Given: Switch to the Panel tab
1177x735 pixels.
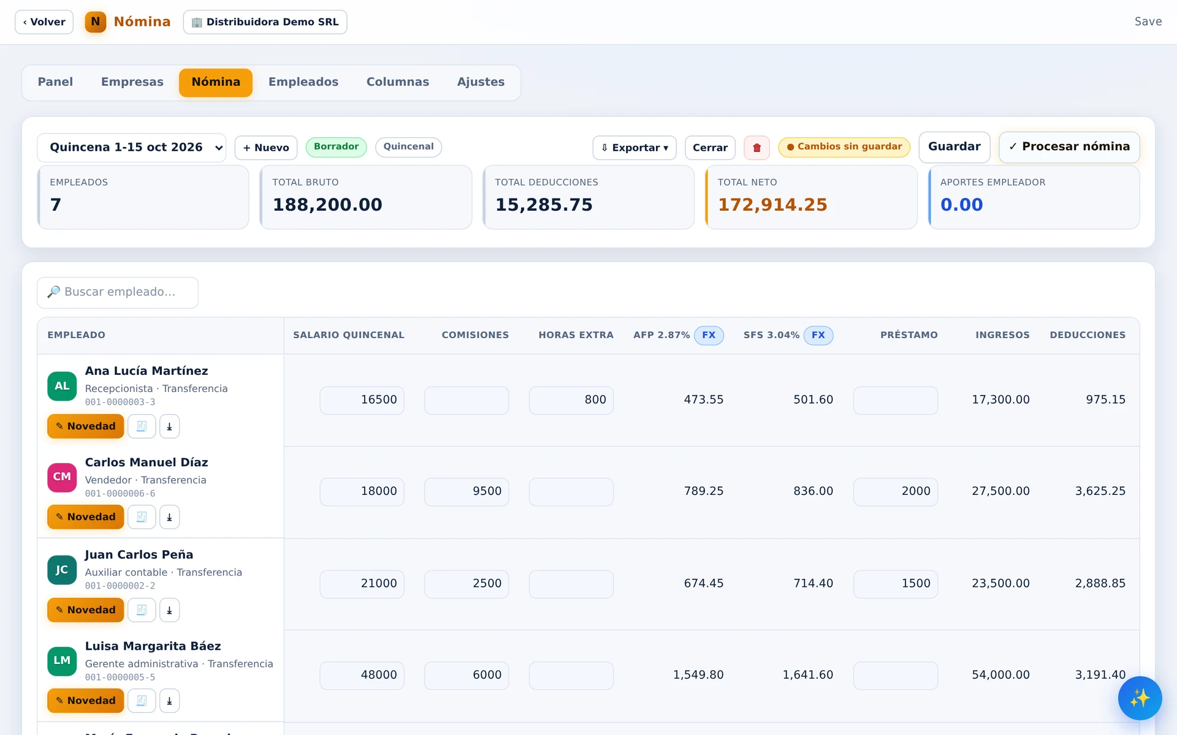Looking at the screenshot, I should 55,82.
